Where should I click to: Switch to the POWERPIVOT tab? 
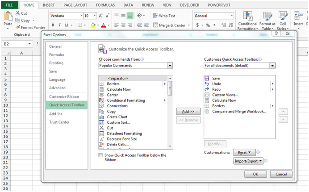(x=219, y=5)
